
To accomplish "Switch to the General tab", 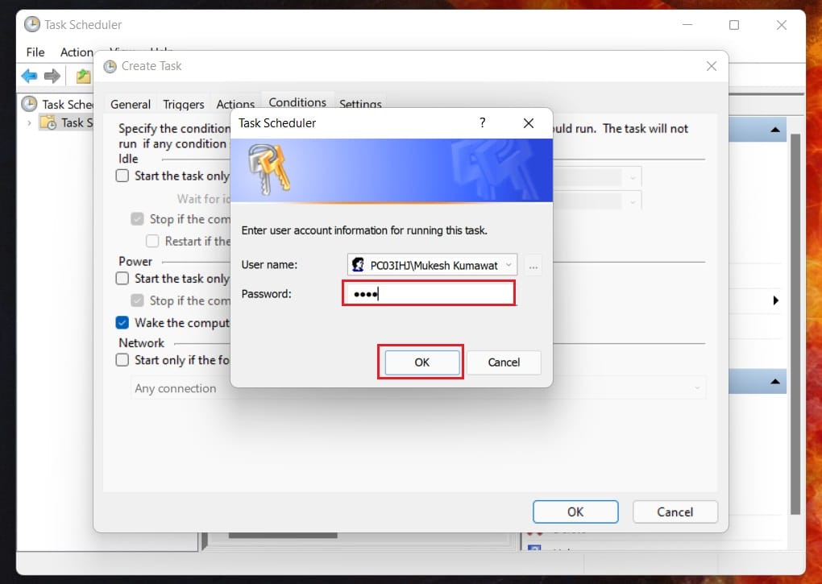I will point(131,104).
